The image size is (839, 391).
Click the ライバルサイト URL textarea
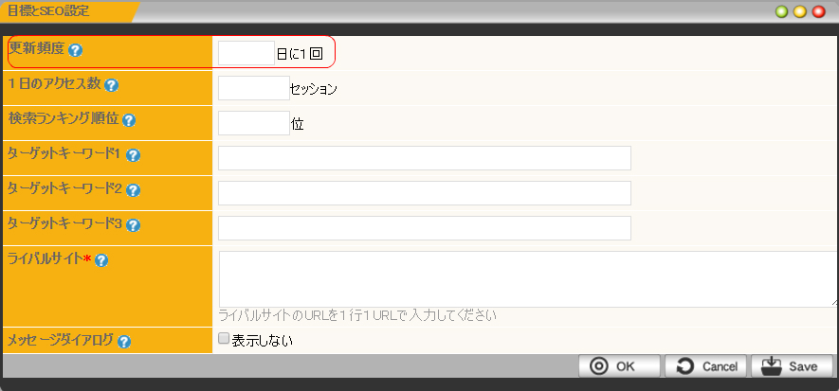(528, 279)
